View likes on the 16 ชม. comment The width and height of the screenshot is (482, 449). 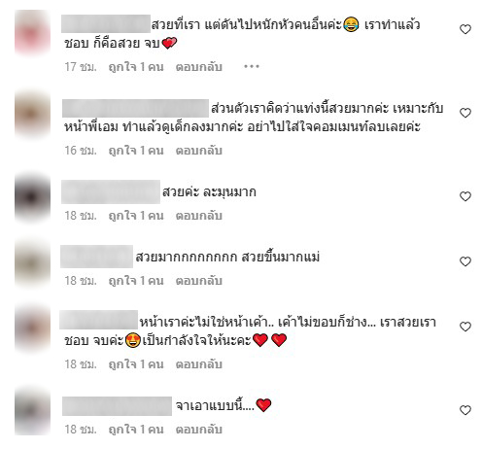(136, 151)
